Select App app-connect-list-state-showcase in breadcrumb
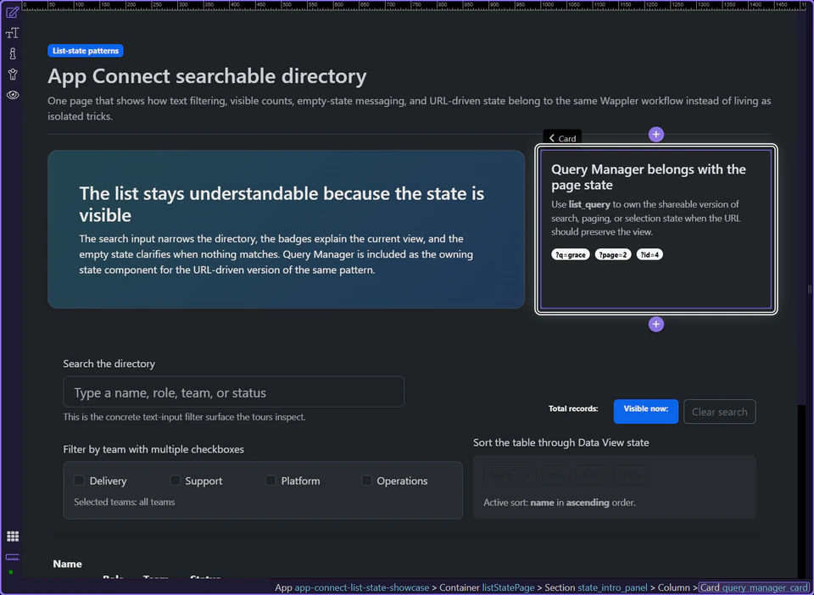814x595 pixels. pyautogui.click(x=352, y=587)
